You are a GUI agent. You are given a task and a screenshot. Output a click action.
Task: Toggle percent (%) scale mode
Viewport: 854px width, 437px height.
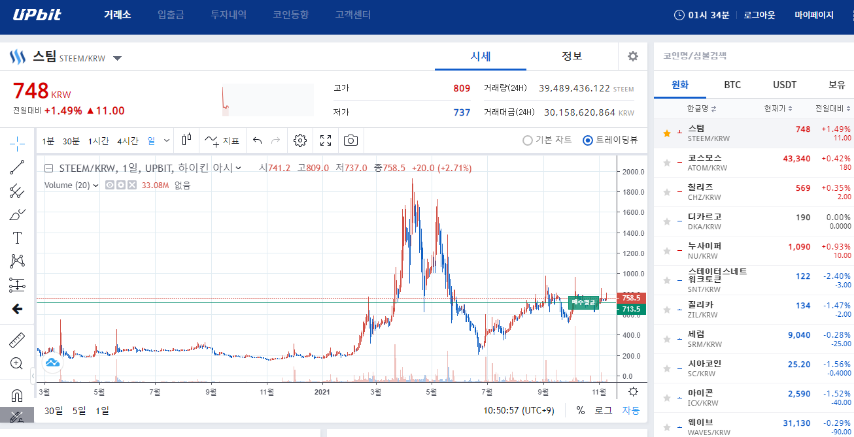pos(581,410)
